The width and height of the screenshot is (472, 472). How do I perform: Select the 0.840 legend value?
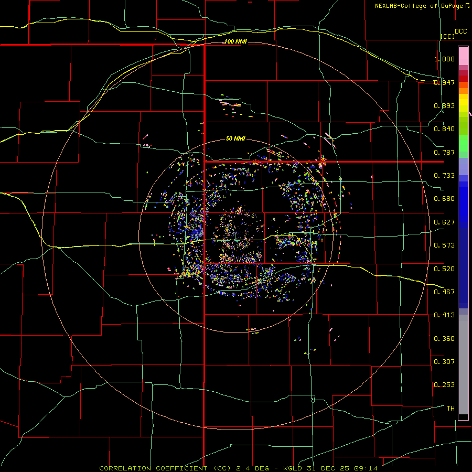[x=444, y=129]
